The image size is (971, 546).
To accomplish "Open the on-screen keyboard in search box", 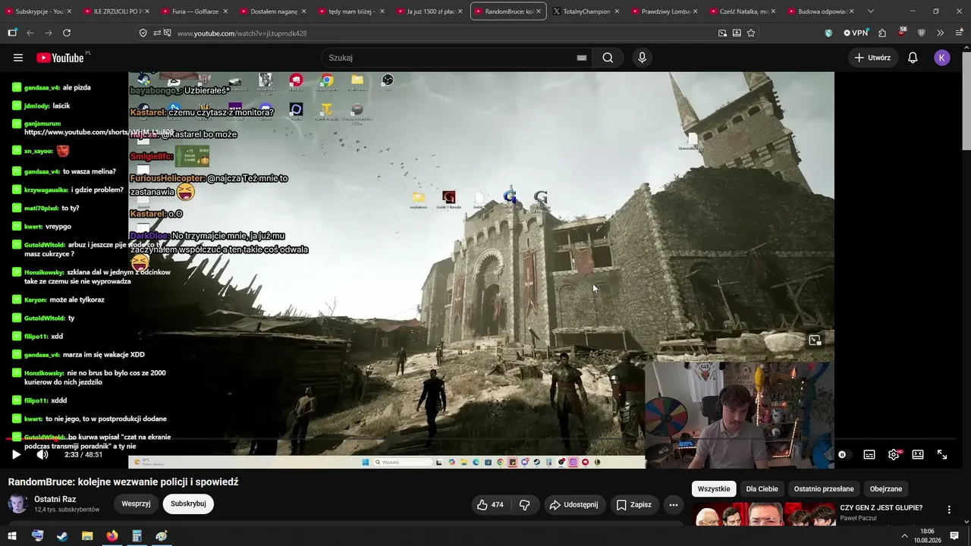I will click(582, 58).
